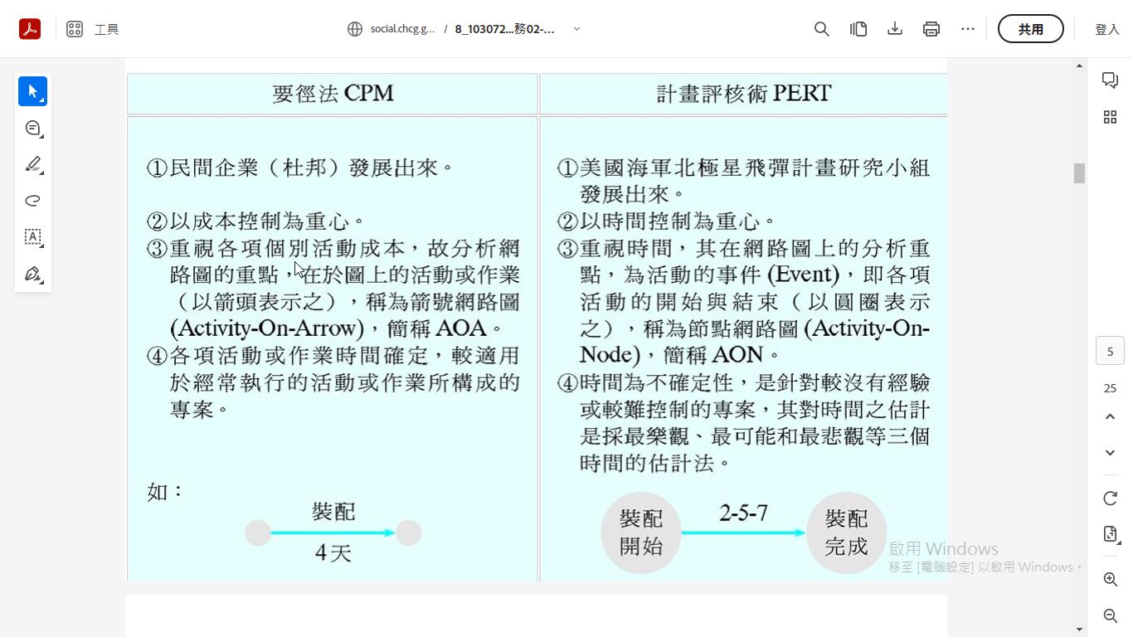Go to next page with down chevron
The width and height of the screenshot is (1133, 637).
1110,453
